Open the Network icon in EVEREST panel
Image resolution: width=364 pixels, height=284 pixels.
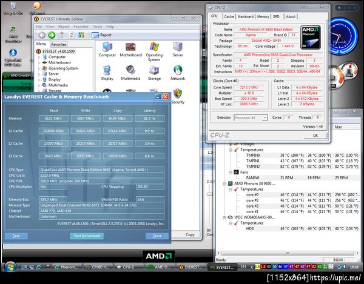(x=178, y=73)
